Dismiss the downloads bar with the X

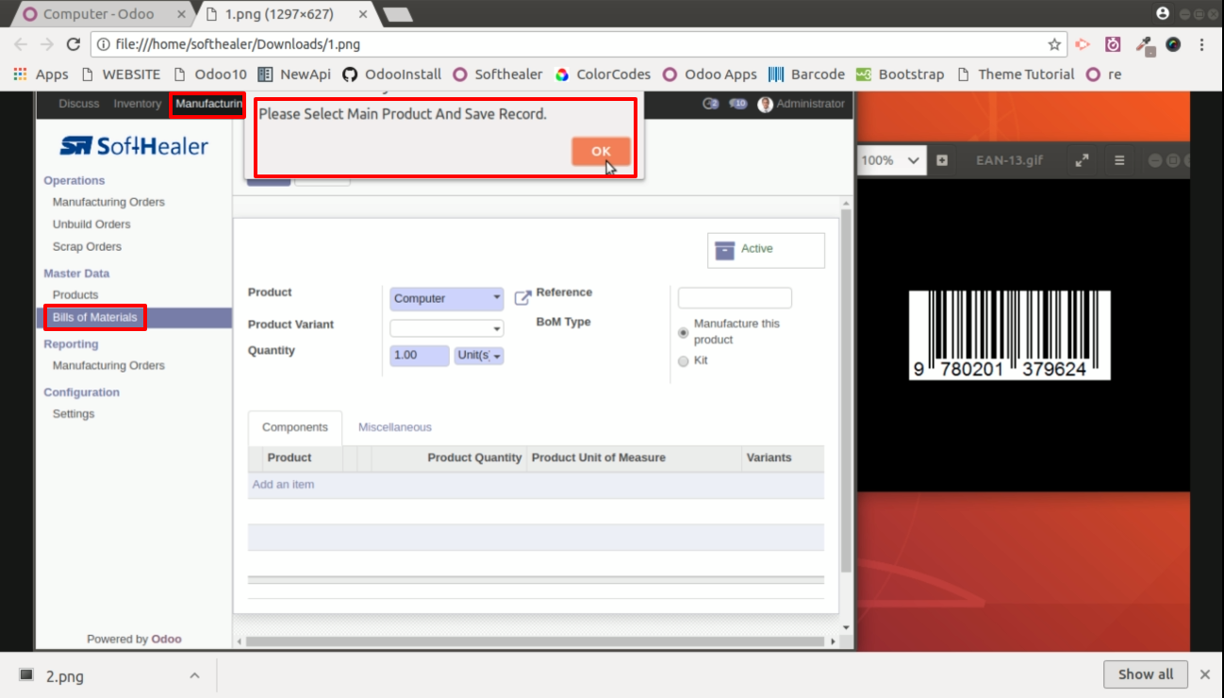pos(1204,674)
